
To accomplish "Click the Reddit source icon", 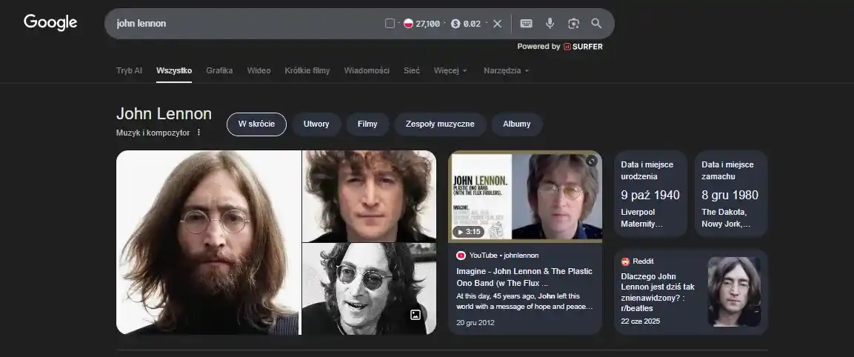I will pos(625,261).
